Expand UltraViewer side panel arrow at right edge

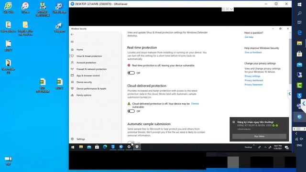point(290,94)
